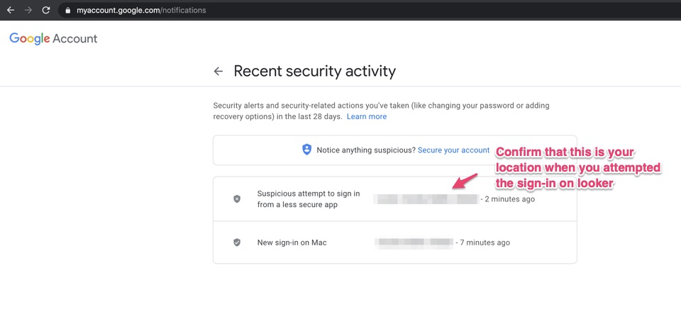Click the Recent security activity heading
This screenshot has height=329, width=681.
314,71
